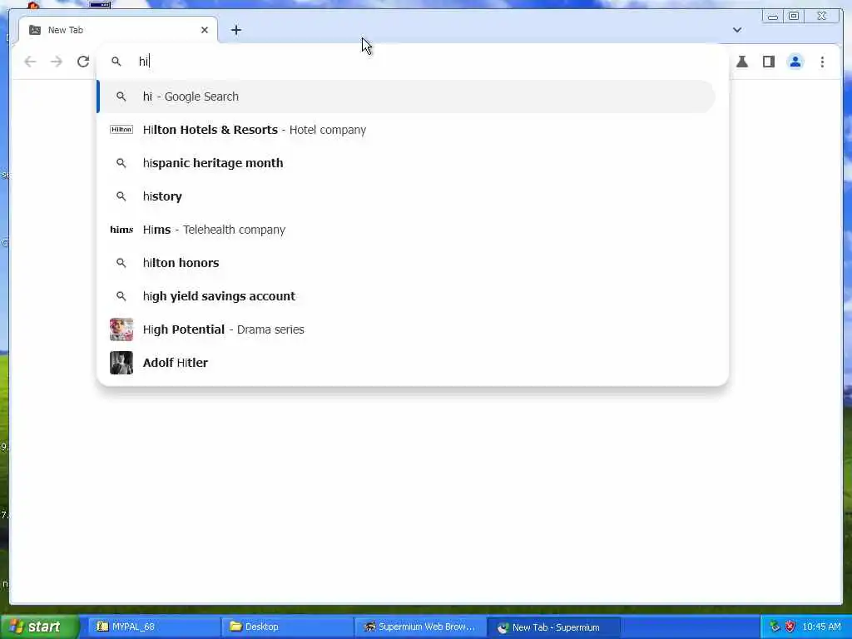Click the network tray icon
This screenshot has width=852, height=639.
point(775,627)
